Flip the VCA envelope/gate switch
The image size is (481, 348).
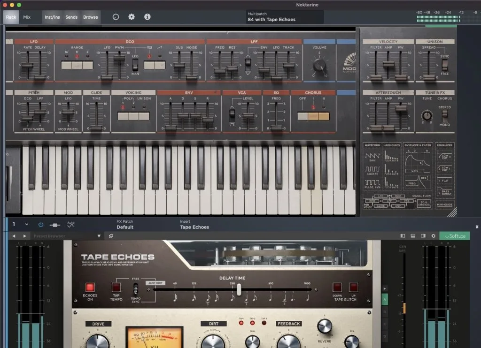[x=232, y=113]
